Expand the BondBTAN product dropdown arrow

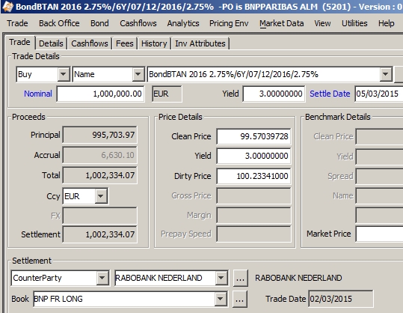click(x=385, y=74)
